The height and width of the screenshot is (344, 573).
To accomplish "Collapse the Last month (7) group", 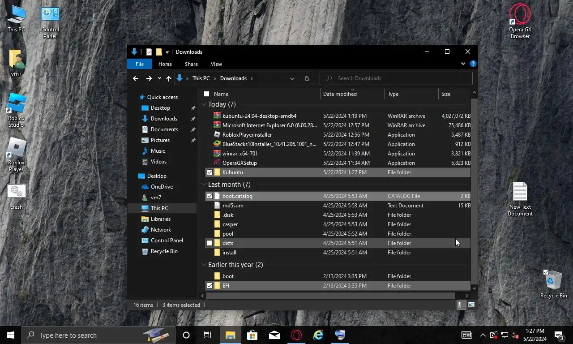I will (x=204, y=185).
